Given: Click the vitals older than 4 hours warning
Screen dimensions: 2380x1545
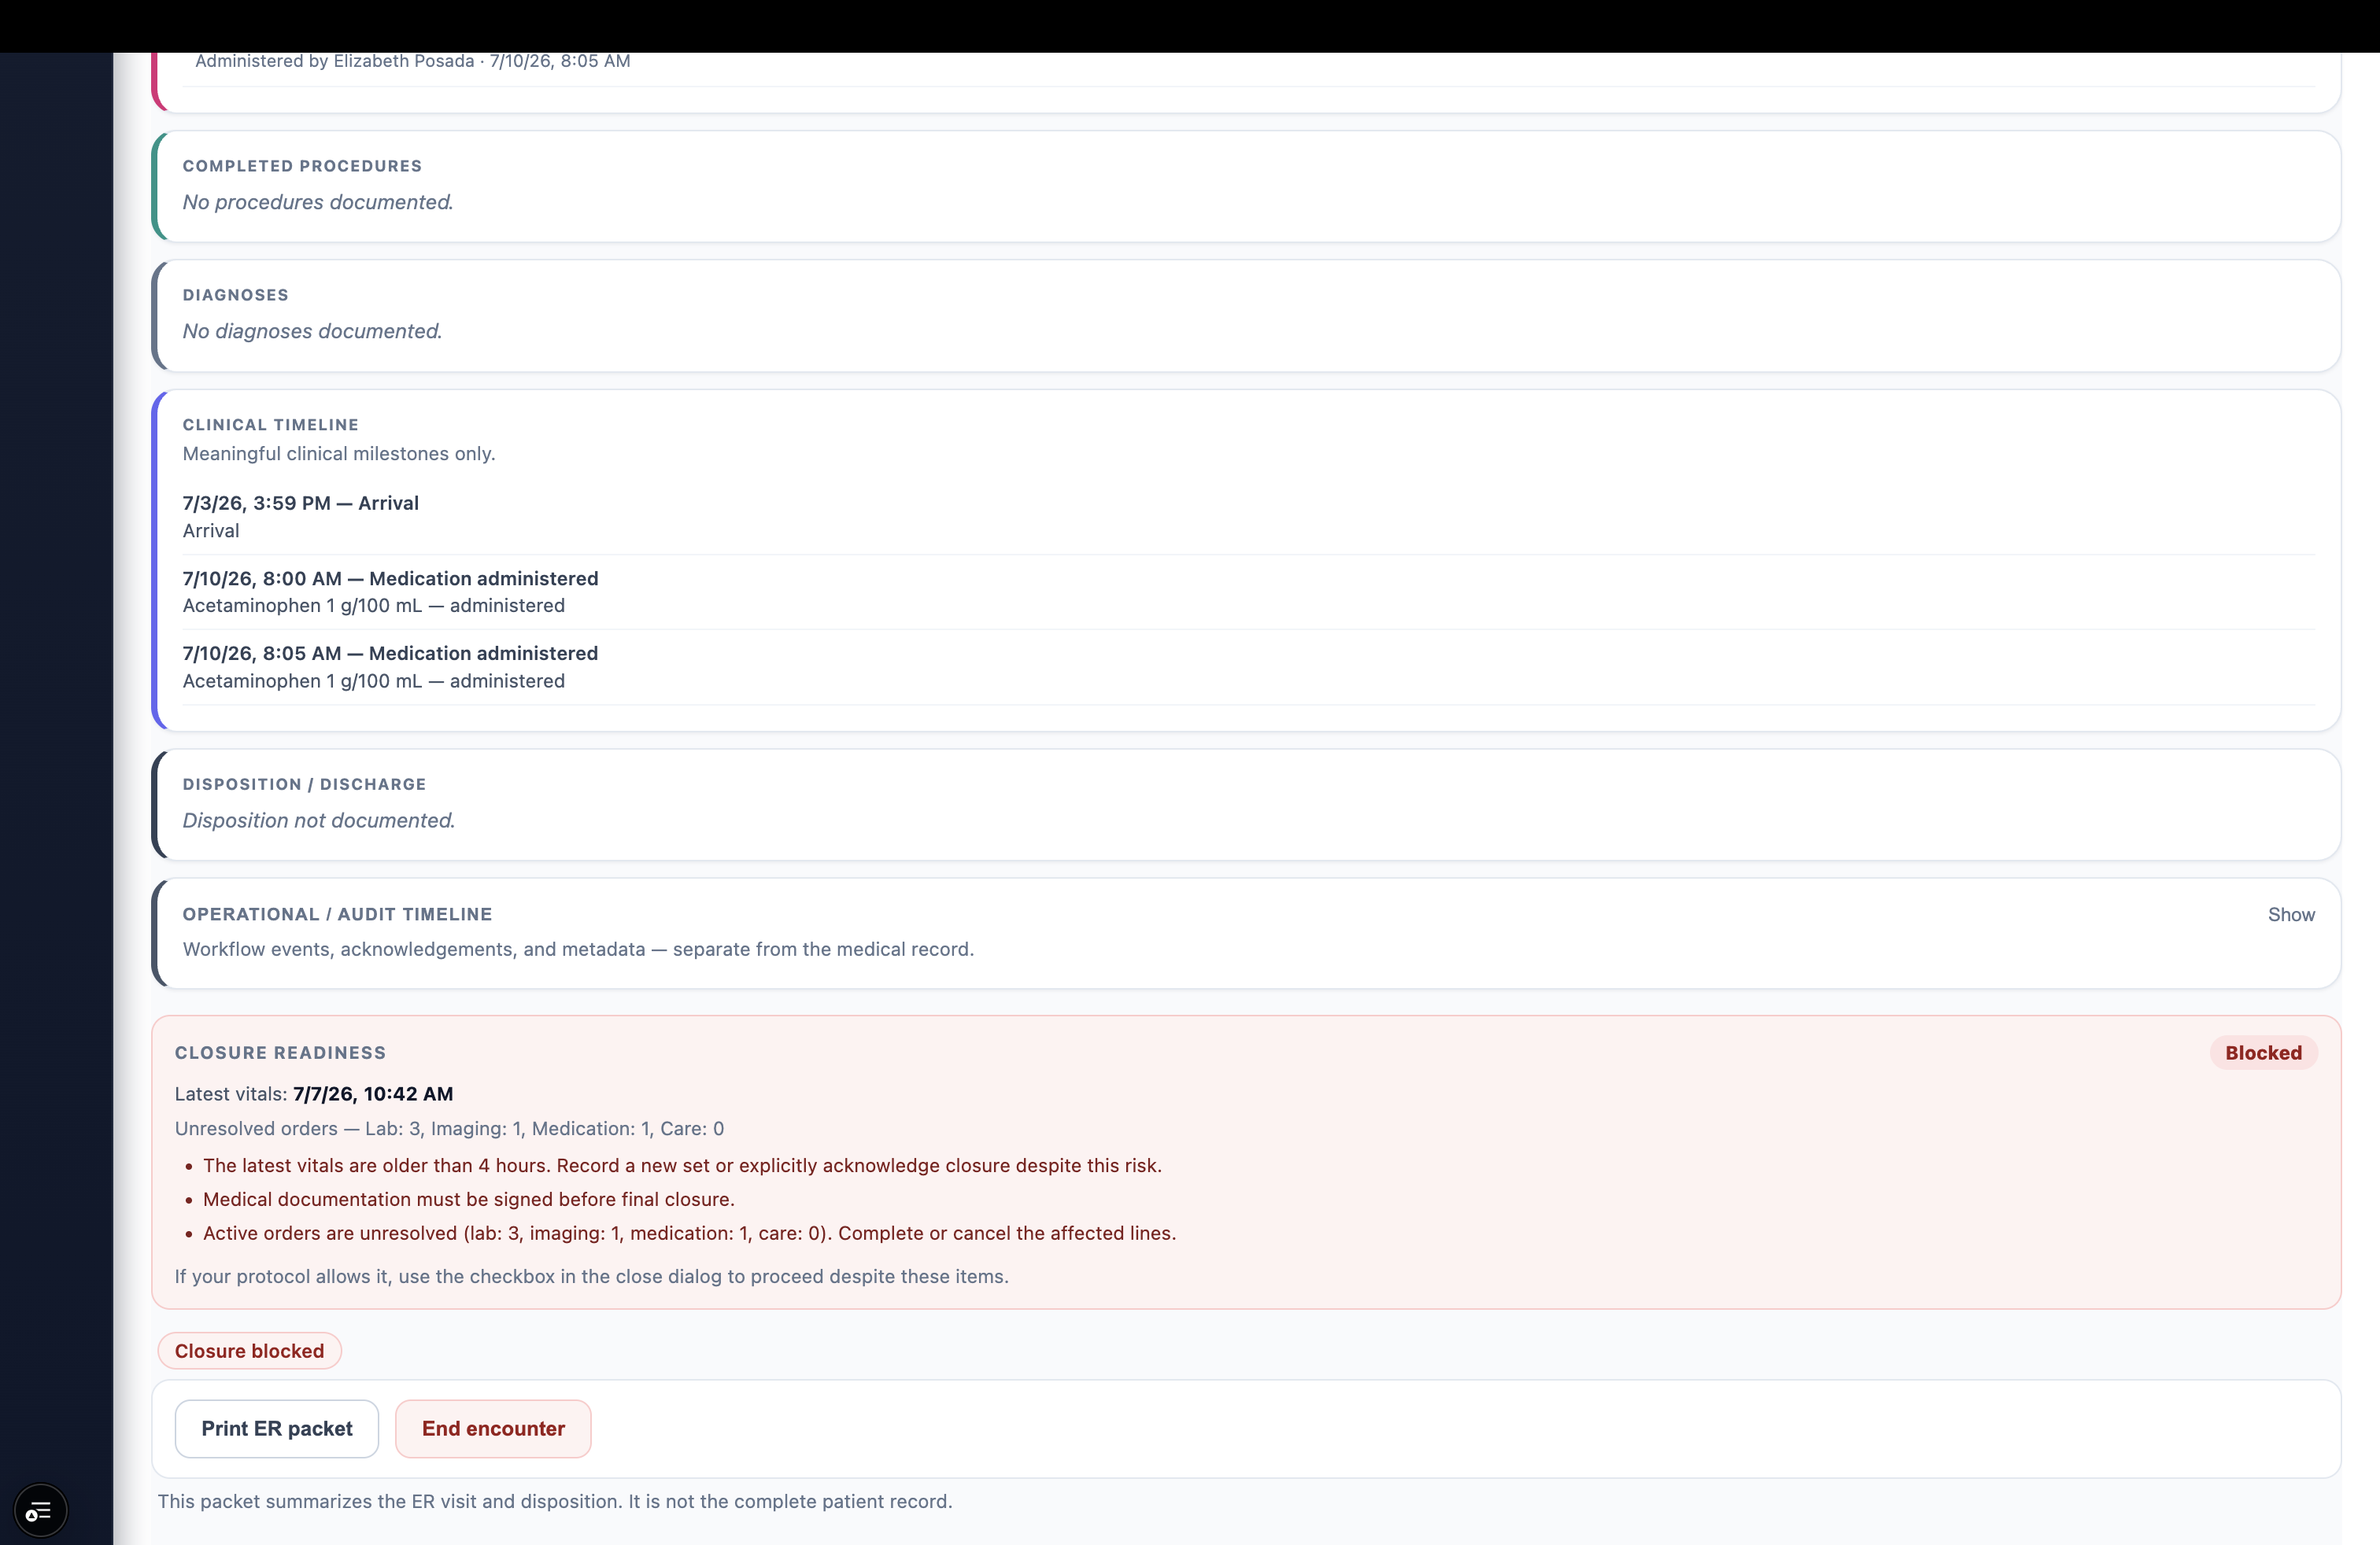Looking at the screenshot, I should point(682,1165).
